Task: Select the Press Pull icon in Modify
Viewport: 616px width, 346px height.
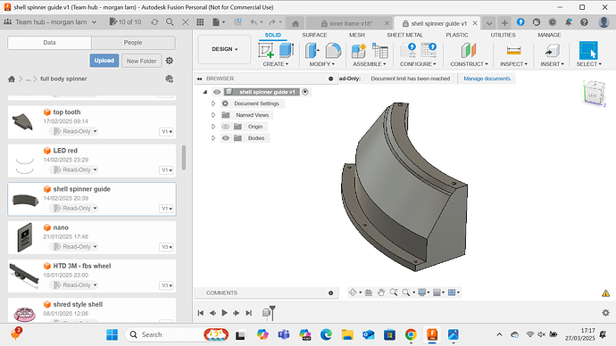Action: pyautogui.click(x=312, y=51)
